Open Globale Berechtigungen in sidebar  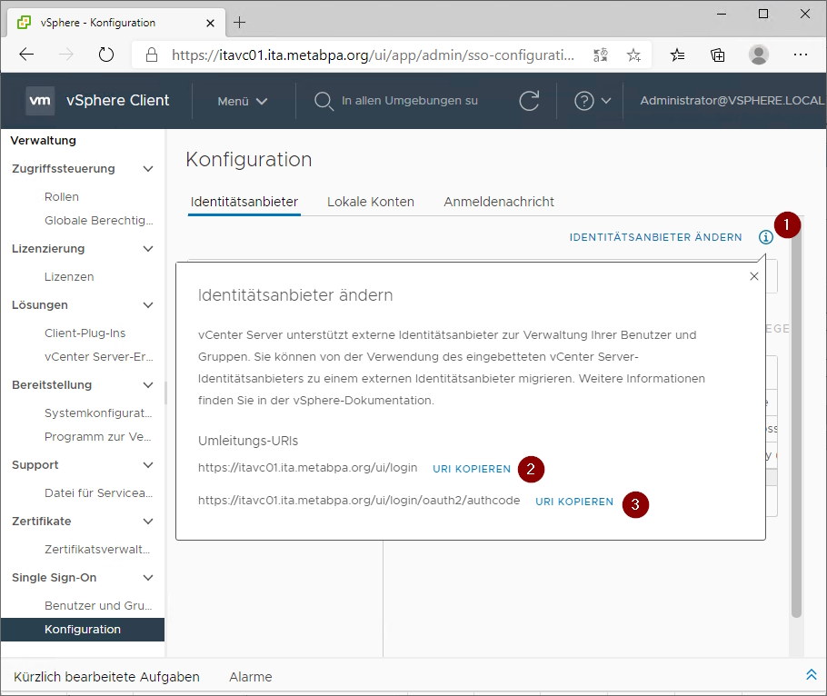[x=99, y=221]
